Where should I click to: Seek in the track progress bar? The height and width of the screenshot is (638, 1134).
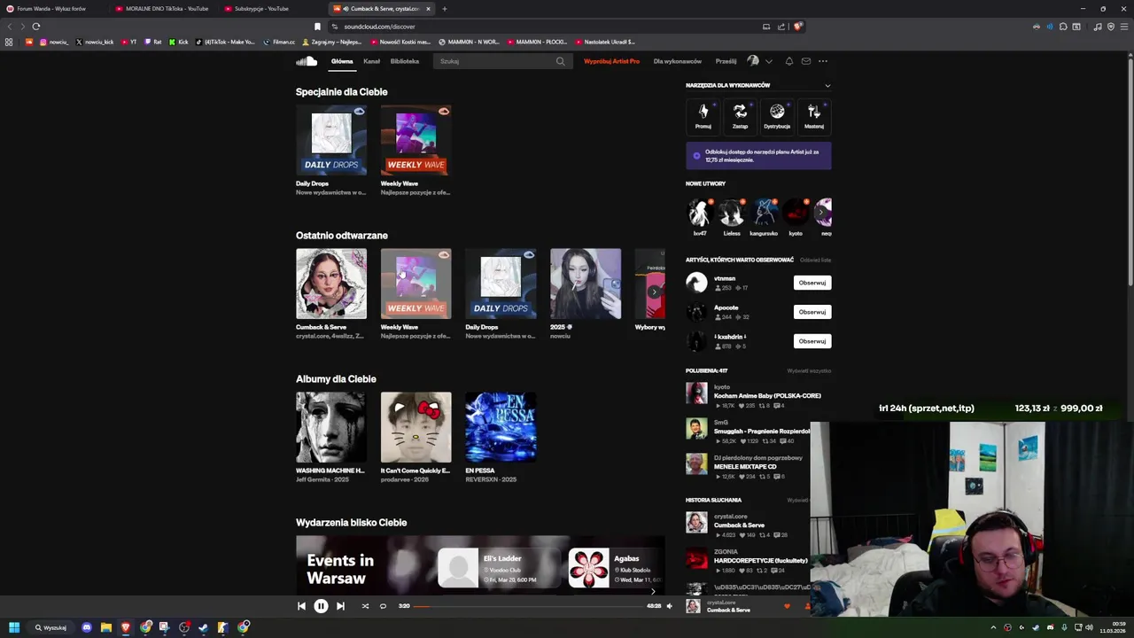coord(529,606)
